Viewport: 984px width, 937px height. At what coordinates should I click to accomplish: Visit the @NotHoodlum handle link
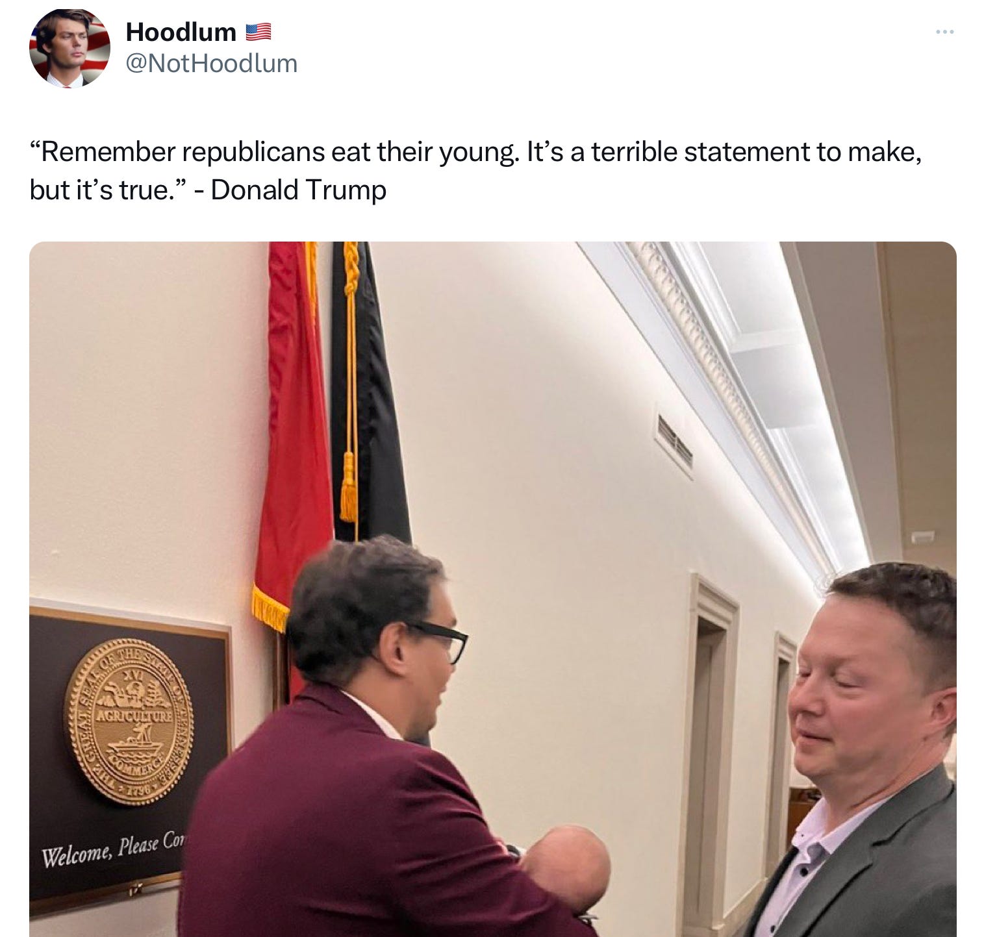211,64
